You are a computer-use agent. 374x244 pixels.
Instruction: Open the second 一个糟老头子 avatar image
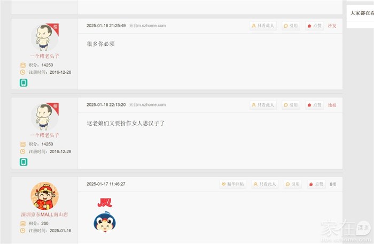(x=45, y=117)
